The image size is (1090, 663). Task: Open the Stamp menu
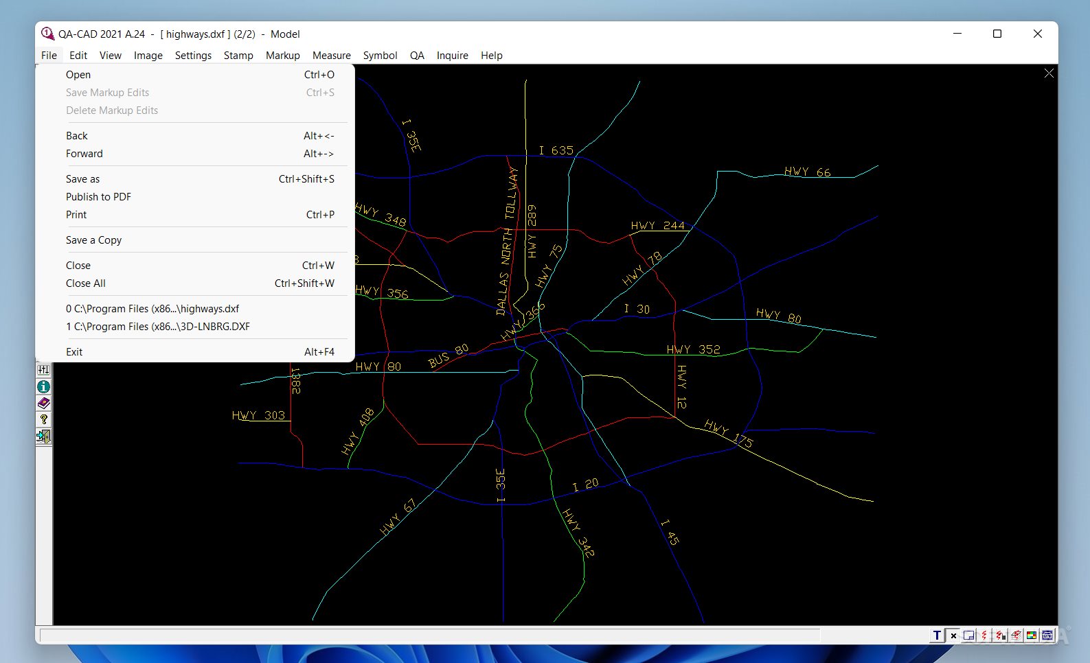tap(238, 56)
